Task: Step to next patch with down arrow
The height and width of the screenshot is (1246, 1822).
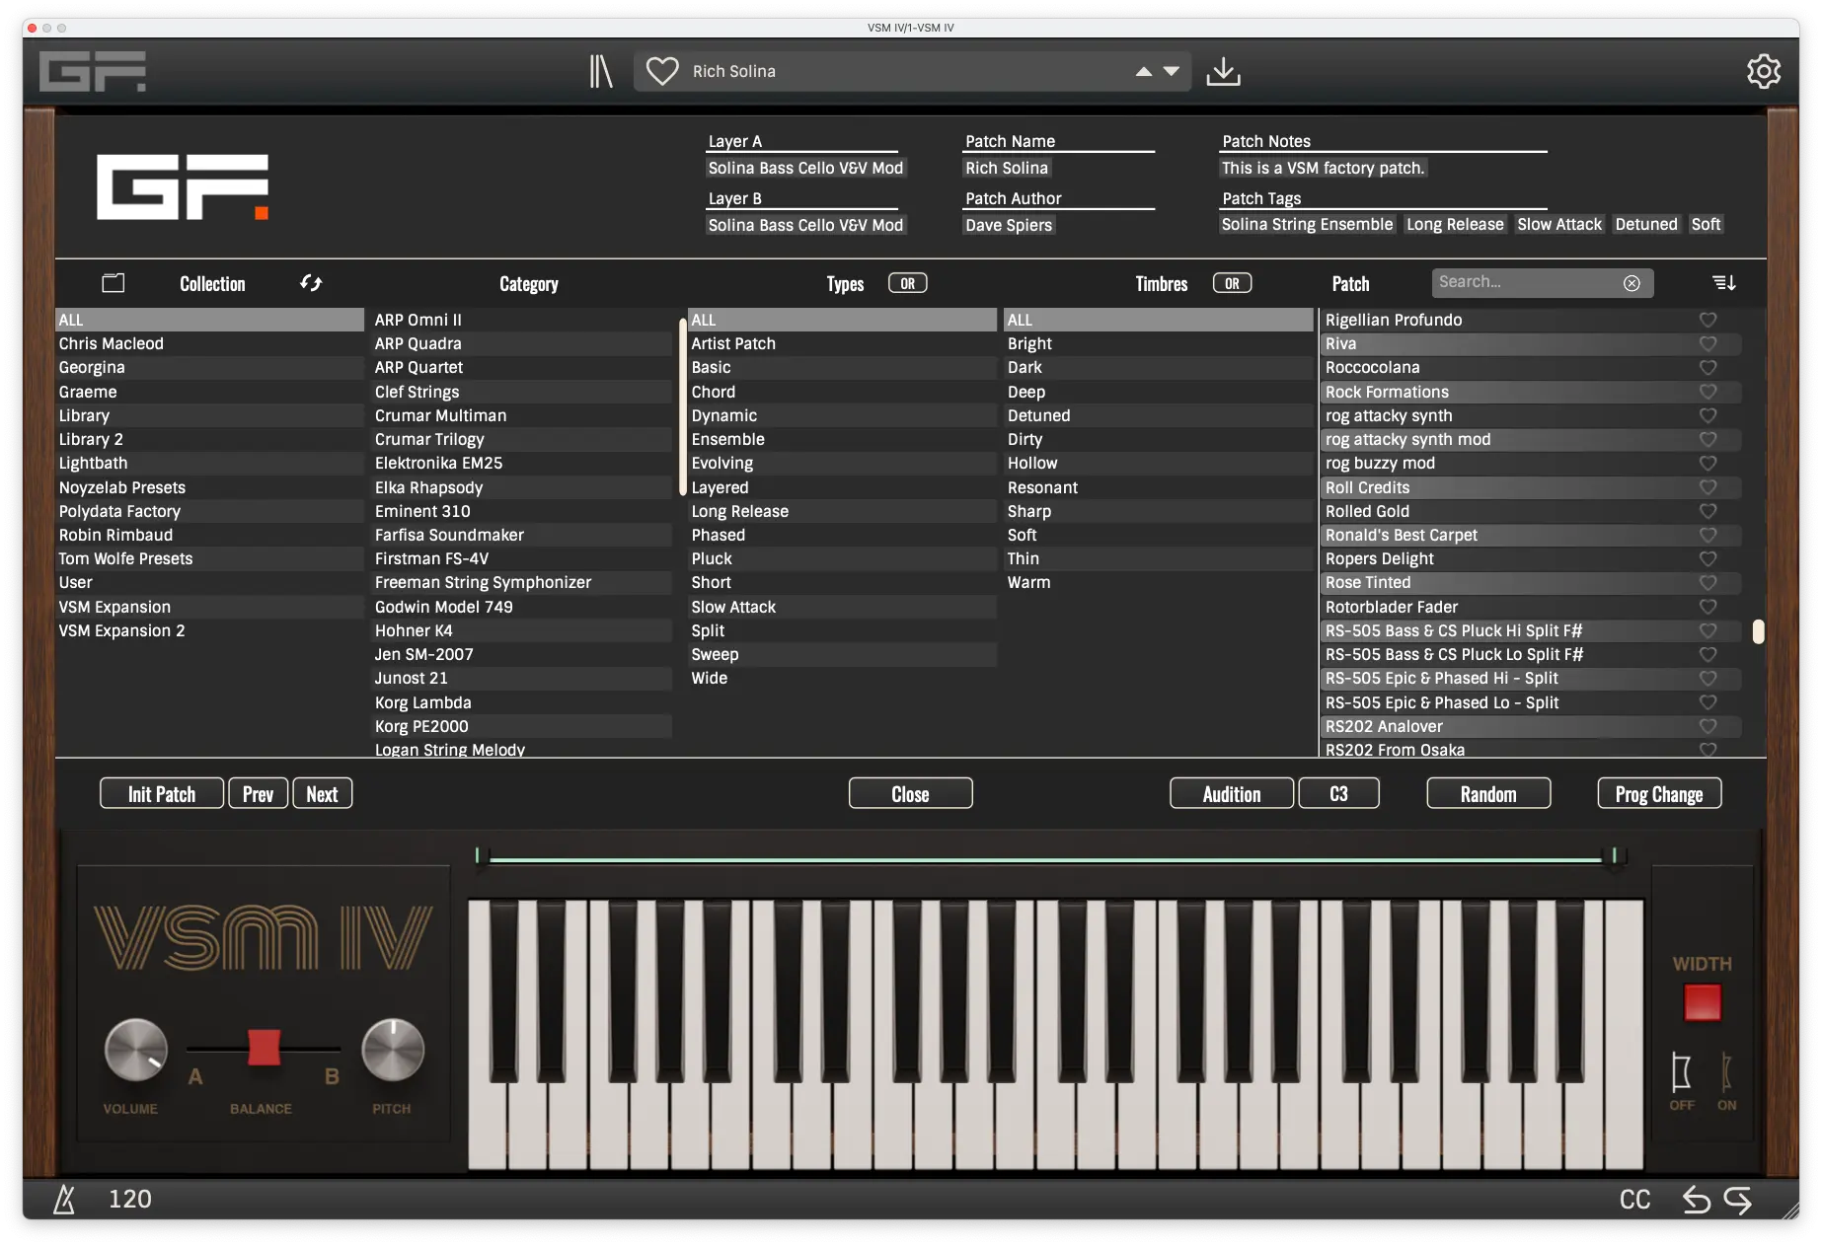Action: pyautogui.click(x=1172, y=71)
